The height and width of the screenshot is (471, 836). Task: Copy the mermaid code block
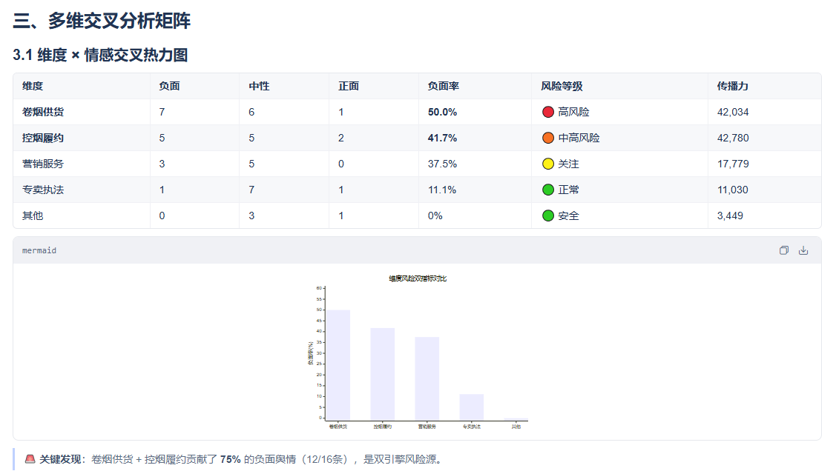(x=784, y=250)
